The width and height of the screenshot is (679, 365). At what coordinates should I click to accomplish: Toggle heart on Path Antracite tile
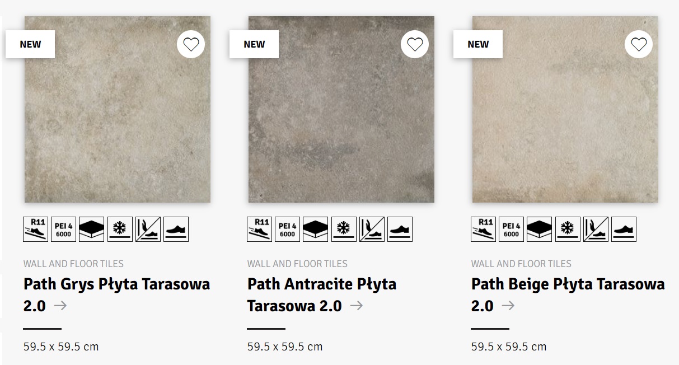click(415, 44)
